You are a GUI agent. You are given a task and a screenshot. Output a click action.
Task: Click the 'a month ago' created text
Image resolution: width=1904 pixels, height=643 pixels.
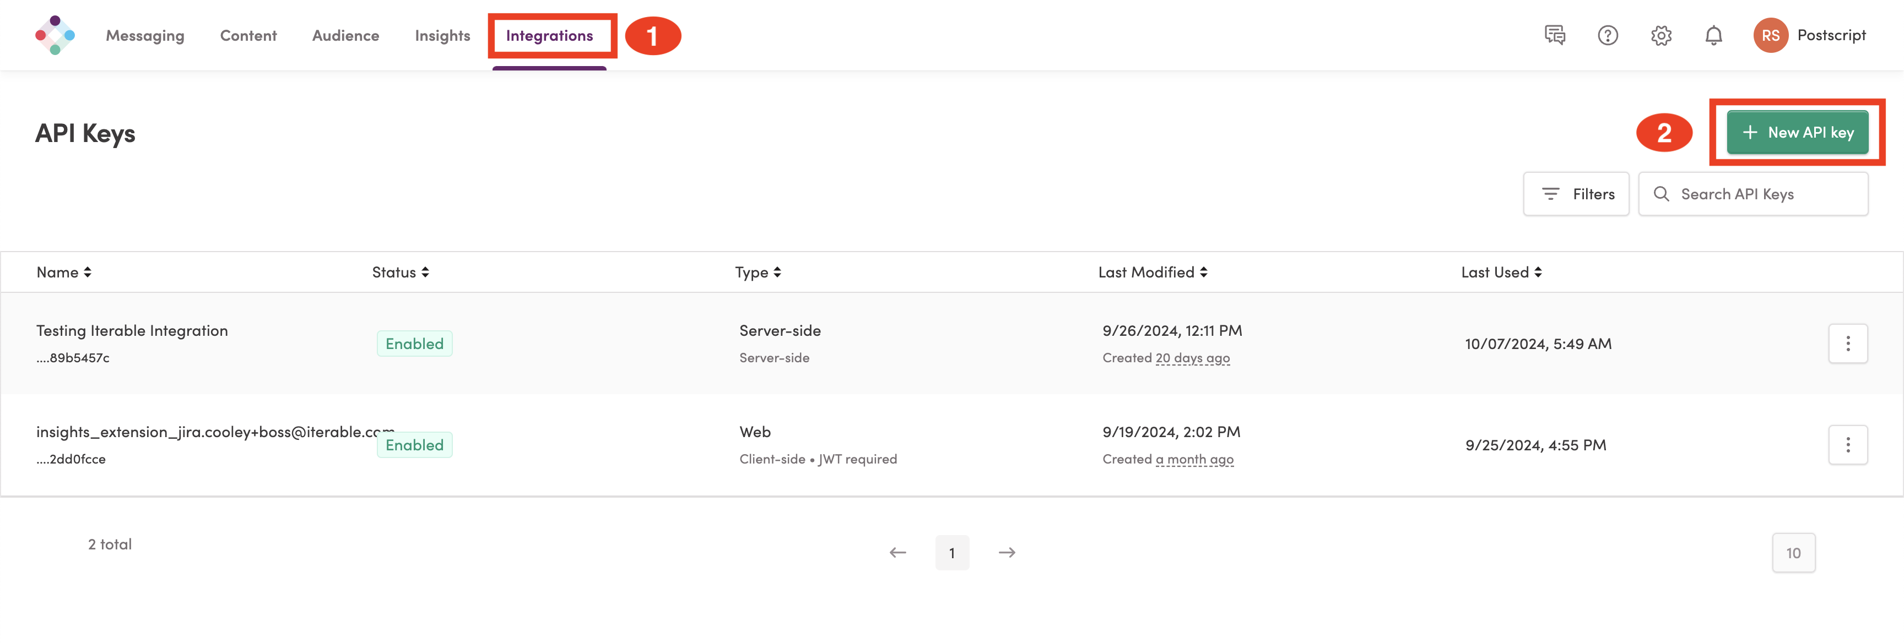click(1194, 459)
